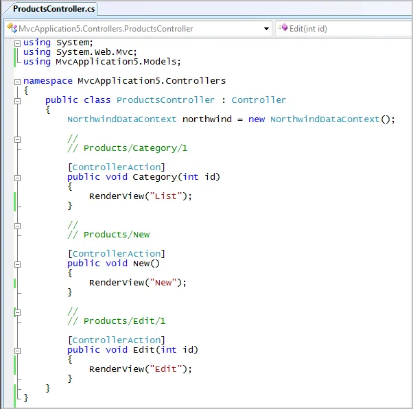Click the first NorthwindDataContext type name
413x409 pixels.
pyautogui.click(x=121, y=119)
